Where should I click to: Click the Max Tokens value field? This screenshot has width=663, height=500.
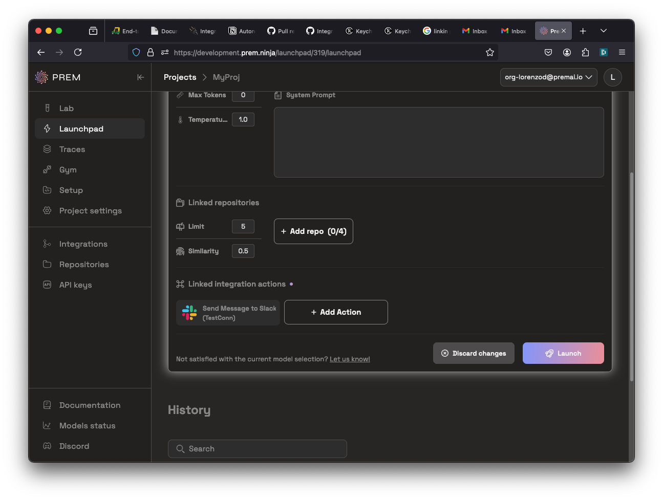click(243, 95)
